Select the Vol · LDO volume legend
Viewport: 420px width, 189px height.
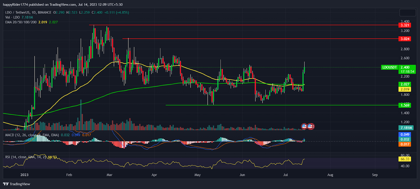(x=12, y=17)
